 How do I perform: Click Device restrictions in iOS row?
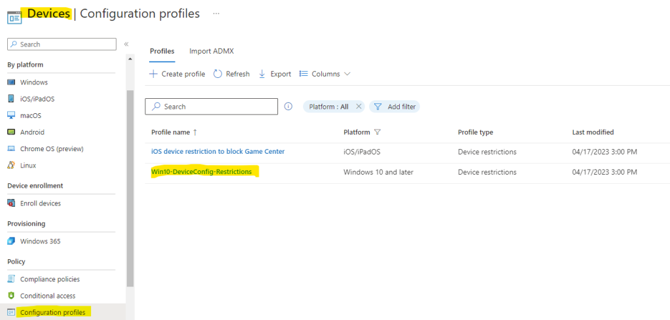(487, 151)
